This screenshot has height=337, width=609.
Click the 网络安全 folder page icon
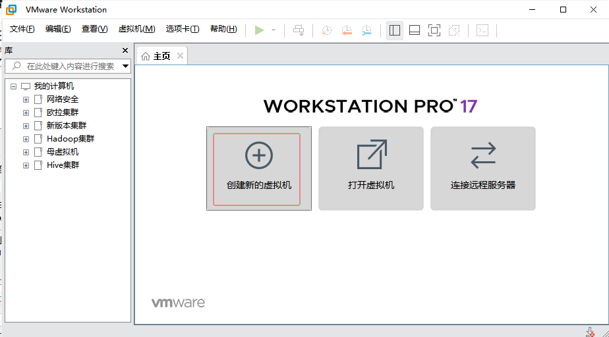(38, 99)
